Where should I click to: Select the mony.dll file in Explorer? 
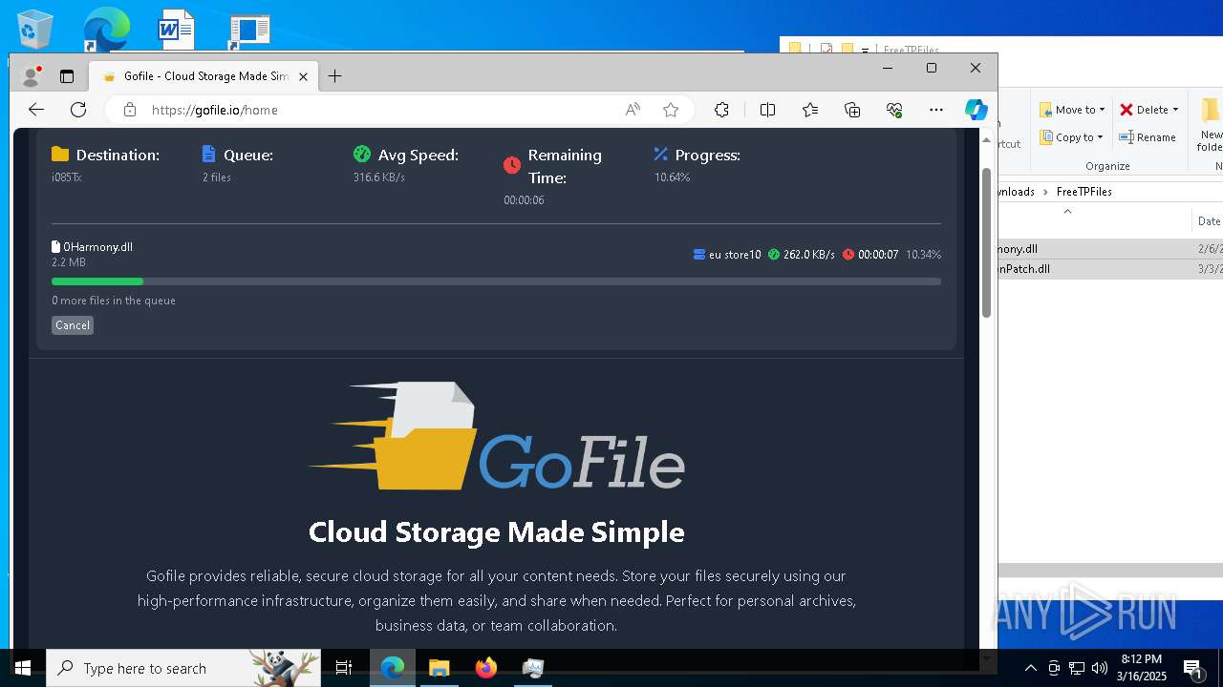(1019, 249)
